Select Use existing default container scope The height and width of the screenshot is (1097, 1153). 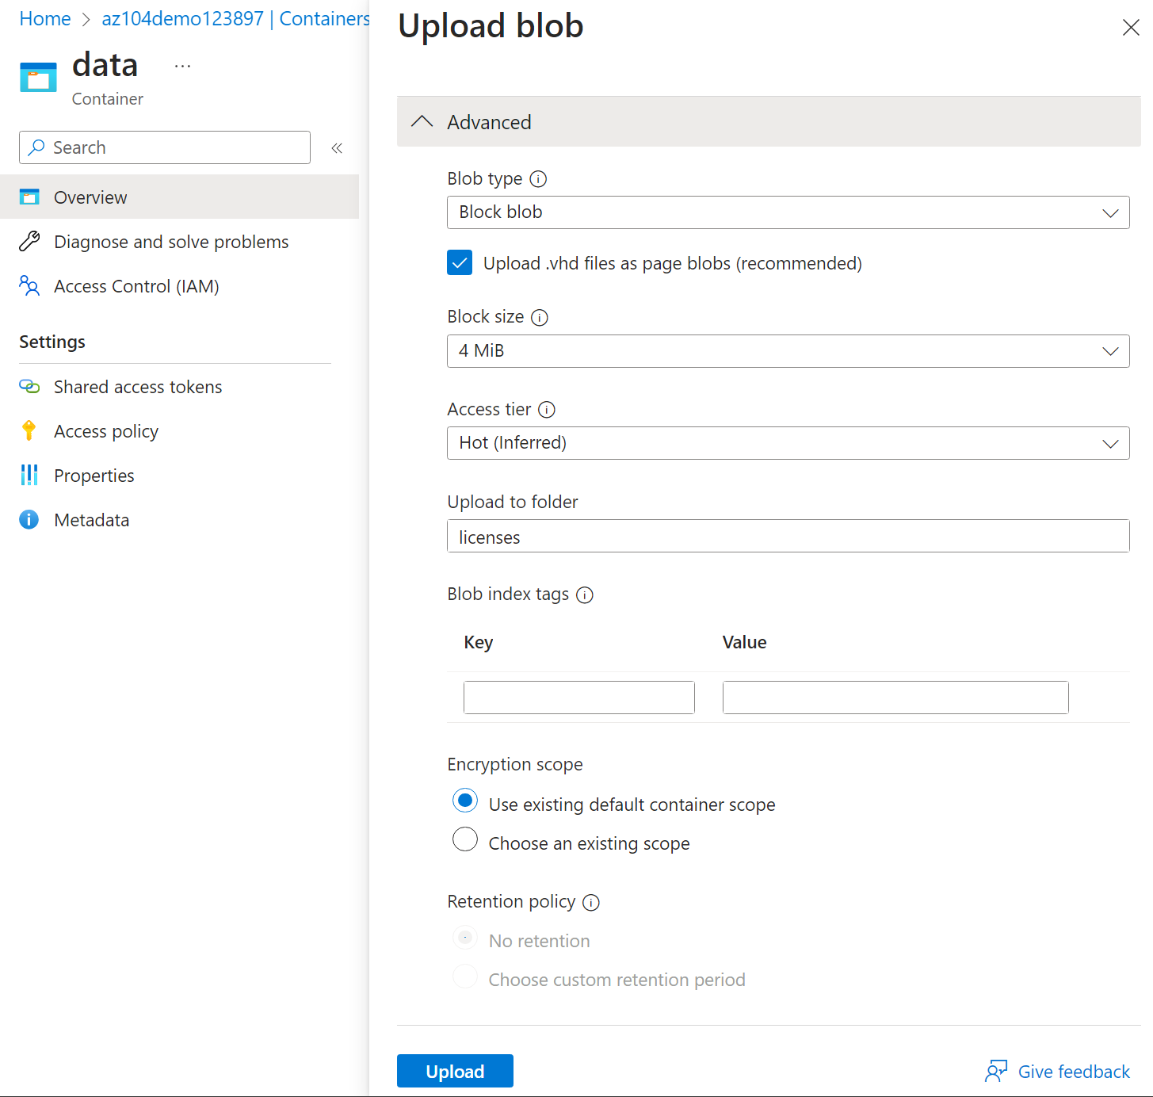[465, 801]
